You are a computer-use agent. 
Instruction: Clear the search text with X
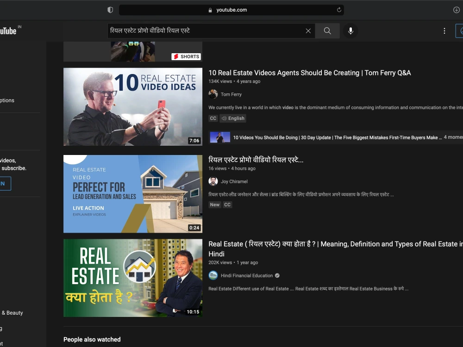(308, 31)
